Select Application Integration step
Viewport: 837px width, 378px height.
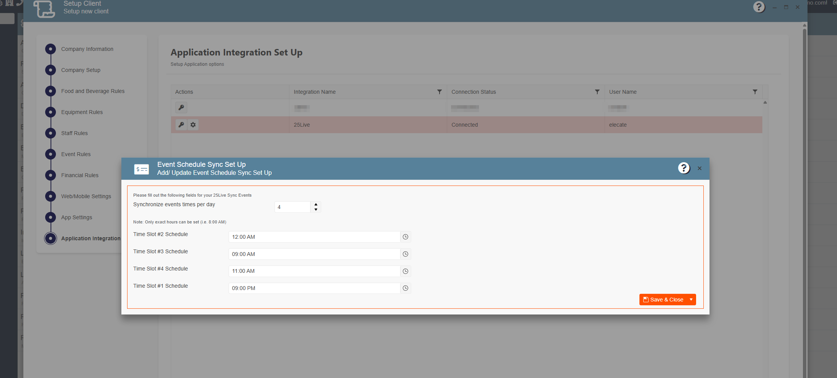(91, 238)
